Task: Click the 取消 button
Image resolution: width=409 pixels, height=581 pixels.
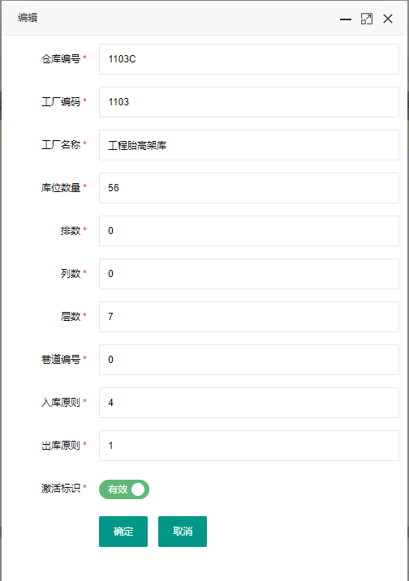Action: click(x=183, y=532)
